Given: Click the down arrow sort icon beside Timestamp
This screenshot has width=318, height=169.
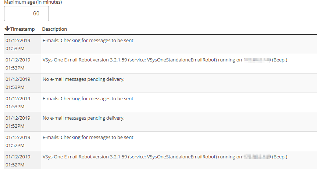Looking at the screenshot, I should click(x=7, y=29).
